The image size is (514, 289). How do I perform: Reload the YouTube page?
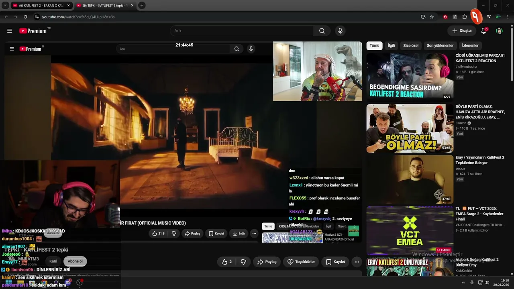point(25,17)
